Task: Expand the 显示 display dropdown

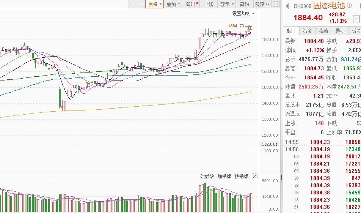Action: 227,4
